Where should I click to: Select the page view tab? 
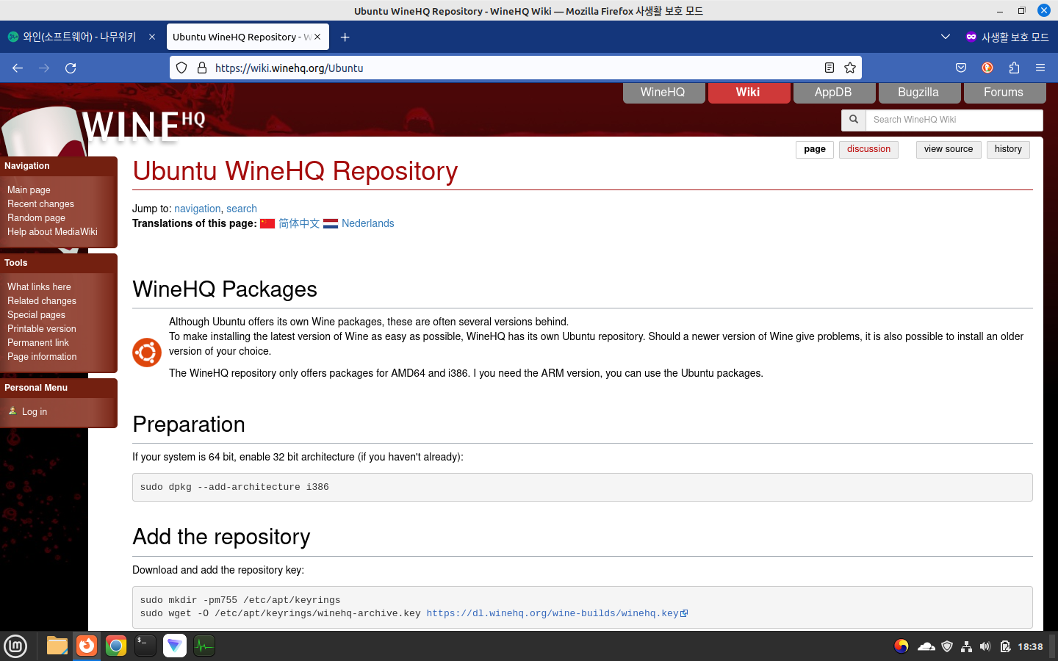(x=815, y=149)
